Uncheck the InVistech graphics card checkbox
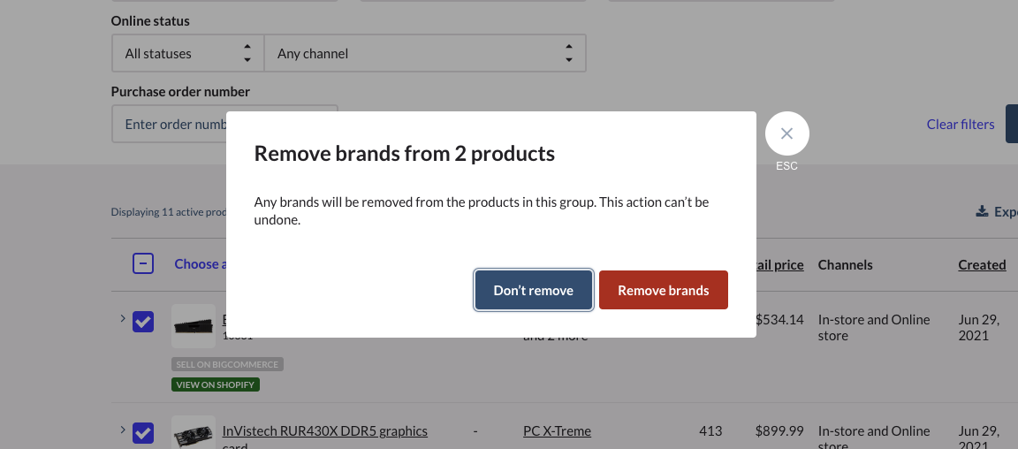Screen dimensions: 1018x449 (143, 433)
